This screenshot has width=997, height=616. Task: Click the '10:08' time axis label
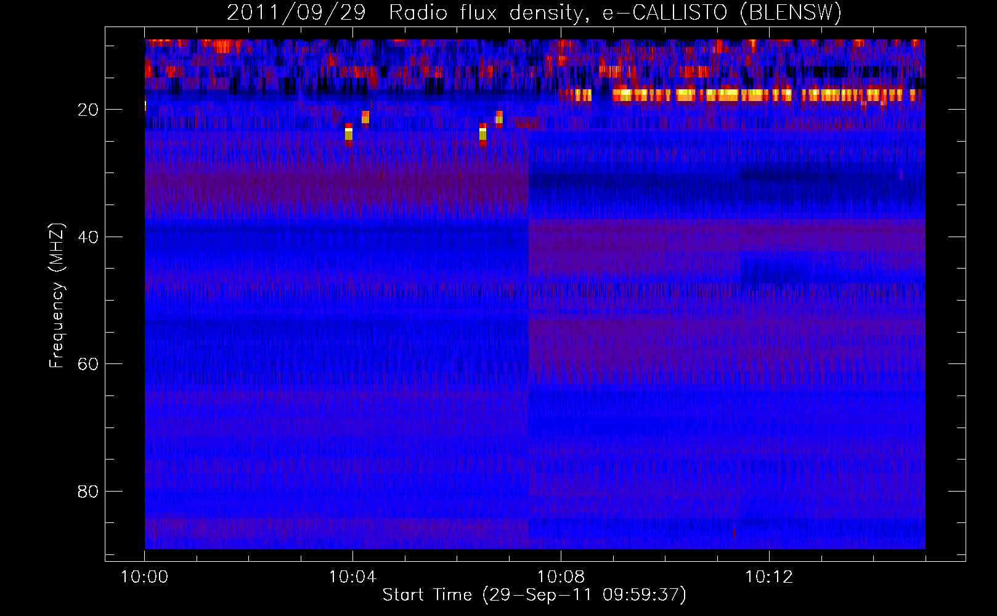(561, 577)
